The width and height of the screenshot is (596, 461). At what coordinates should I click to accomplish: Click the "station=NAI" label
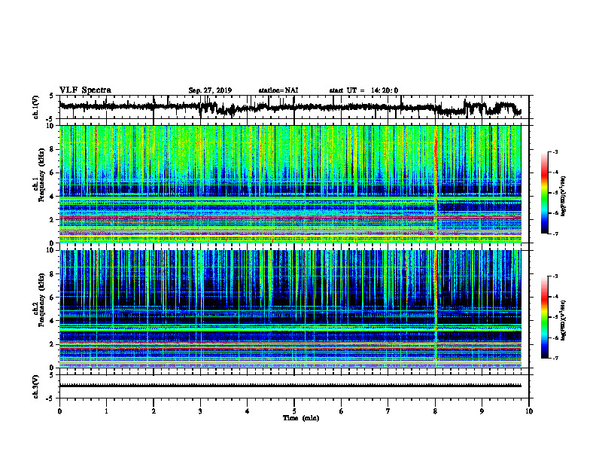(x=278, y=90)
